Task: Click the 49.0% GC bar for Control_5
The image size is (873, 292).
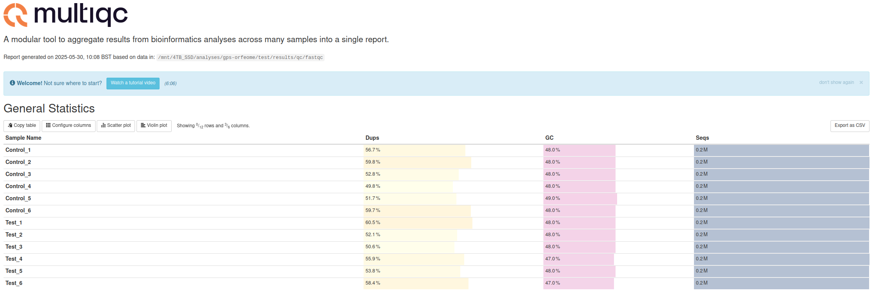Action: [x=580, y=198]
